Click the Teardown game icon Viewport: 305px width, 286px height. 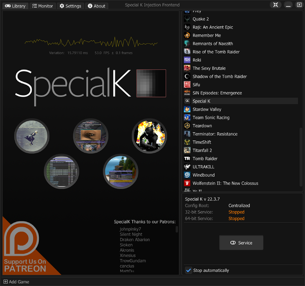pos(187,126)
